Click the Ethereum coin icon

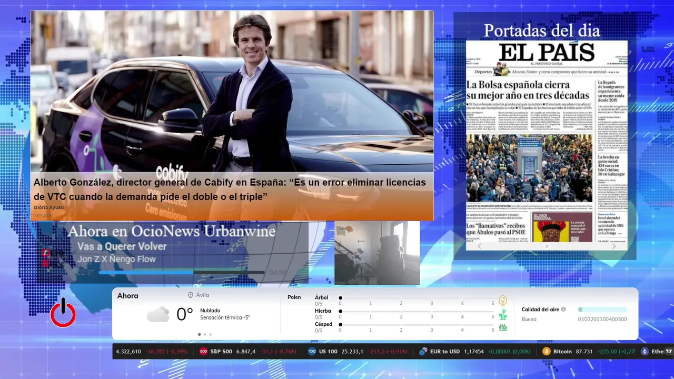pyautogui.click(x=645, y=352)
